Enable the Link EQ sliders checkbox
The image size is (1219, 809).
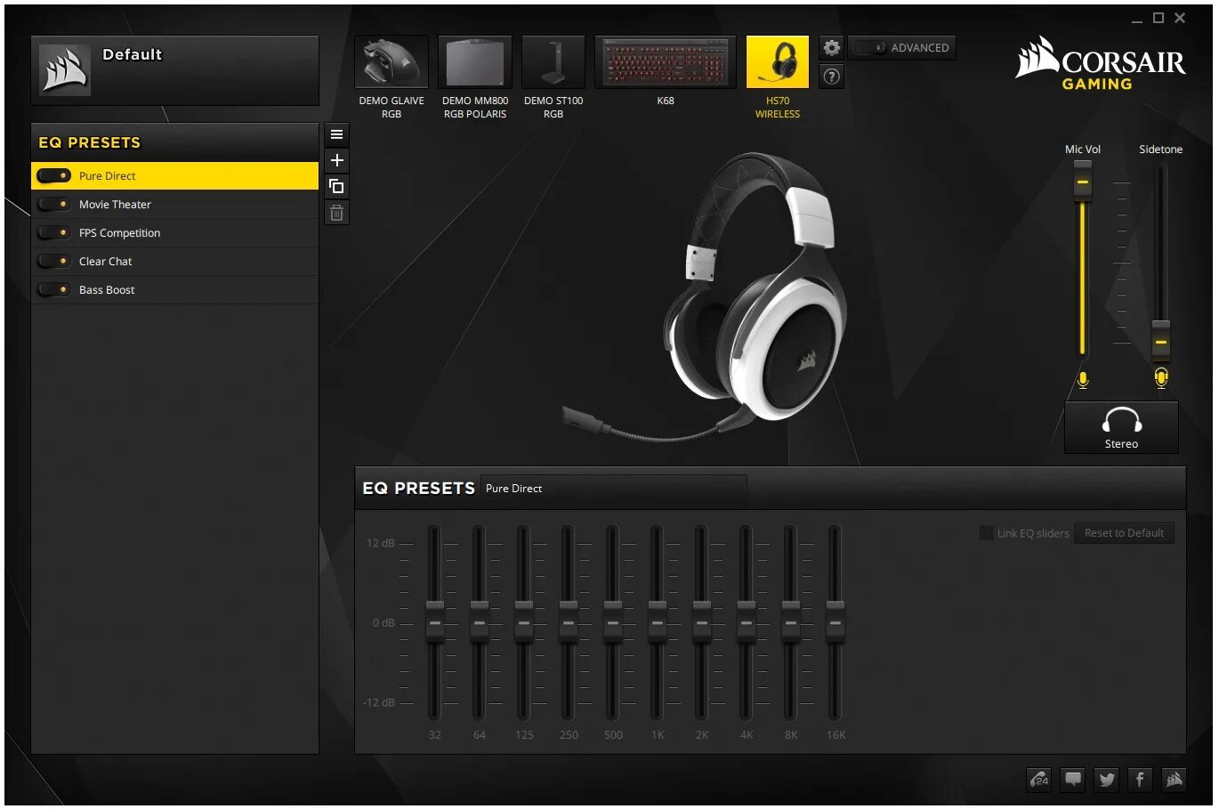(x=986, y=533)
